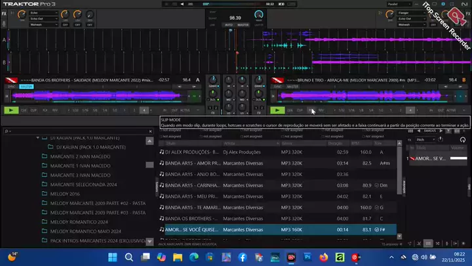This screenshot has height=266, width=472.
Task: Toggle the SYNC button on deck A
Action: pyautogui.click(x=11, y=86)
